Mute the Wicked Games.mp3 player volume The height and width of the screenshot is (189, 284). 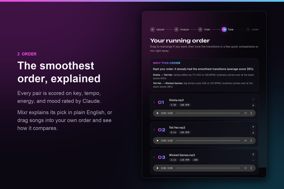[x=246, y=168]
